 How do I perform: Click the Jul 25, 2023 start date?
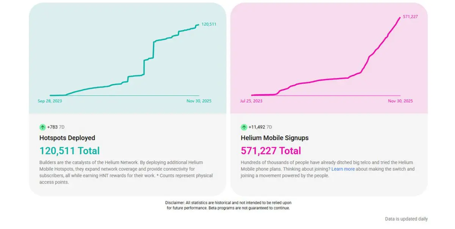click(251, 101)
